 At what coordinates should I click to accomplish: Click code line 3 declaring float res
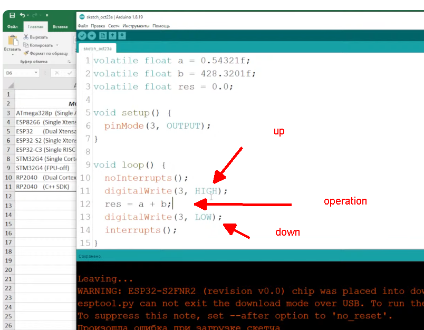click(x=163, y=86)
